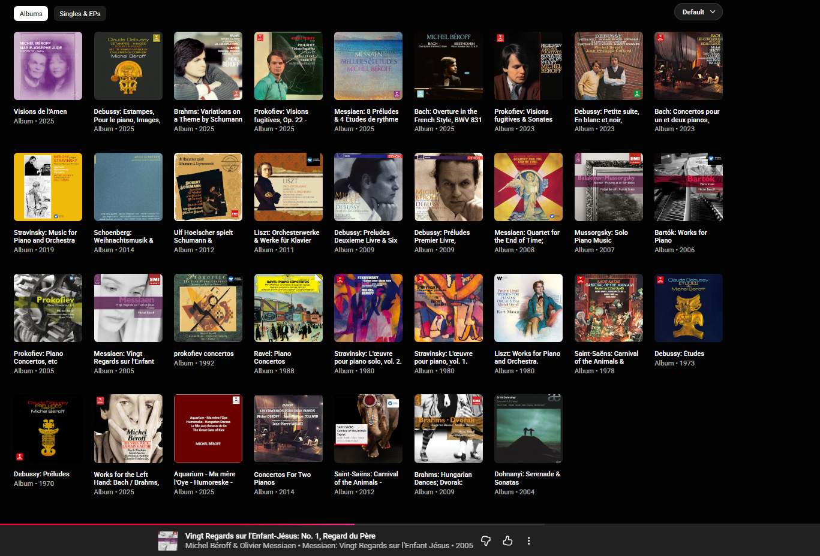Click the now-playing album art in player bar
Viewport: 820px width, 556px height.
[x=168, y=540]
